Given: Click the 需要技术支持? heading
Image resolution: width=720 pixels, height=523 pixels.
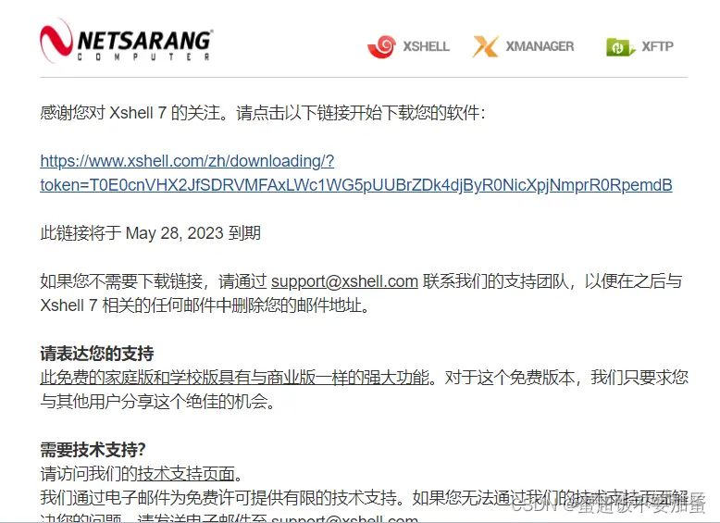Looking at the screenshot, I should click(x=93, y=450).
